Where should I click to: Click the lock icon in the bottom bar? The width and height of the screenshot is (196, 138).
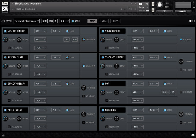pyautogui.click(x=3, y=135)
